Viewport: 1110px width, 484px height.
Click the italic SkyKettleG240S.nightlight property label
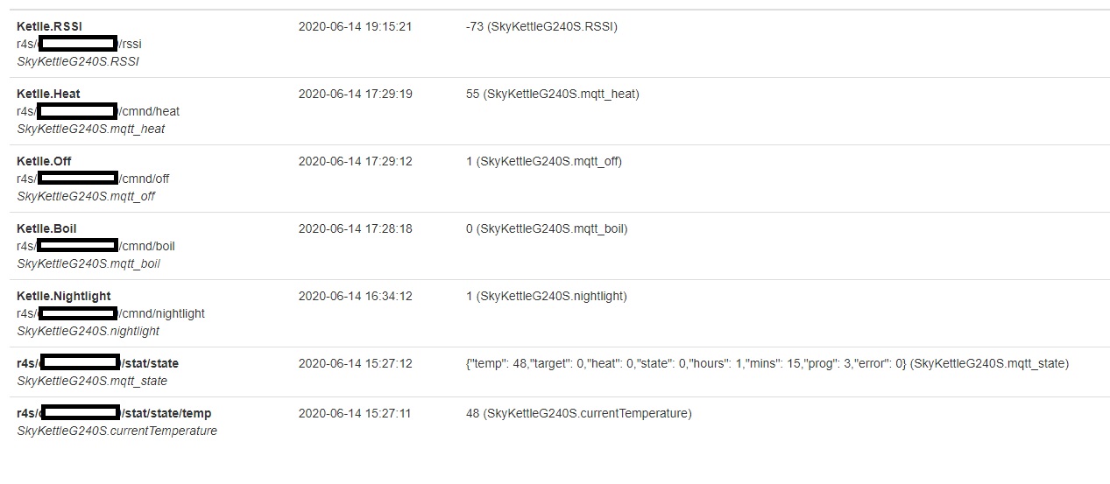coord(88,331)
